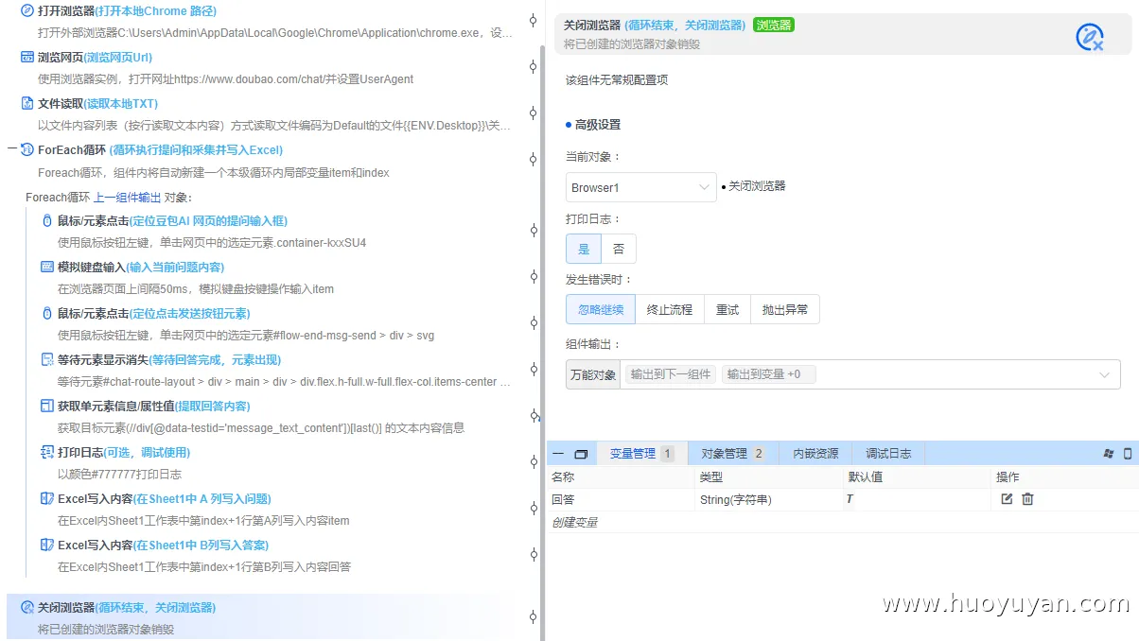Minimize the bottom variable panel with the dash icon
Image resolution: width=1139 pixels, height=641 pixels.
(x=558, y=454)
